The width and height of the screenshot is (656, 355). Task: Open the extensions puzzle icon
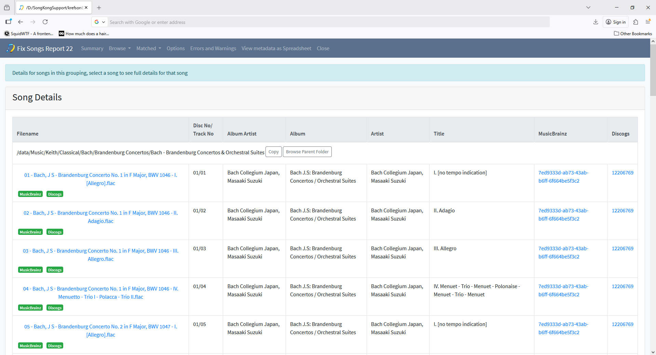click(x=635, y=22)
